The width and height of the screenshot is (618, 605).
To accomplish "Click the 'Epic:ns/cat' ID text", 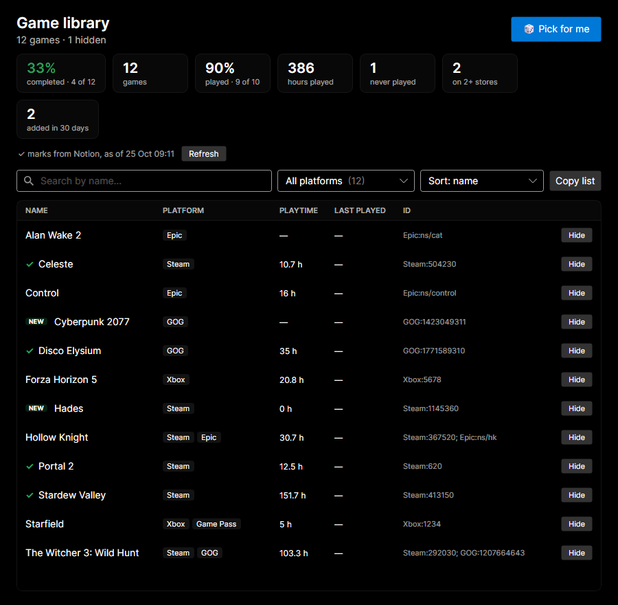I will coord(422,235).
